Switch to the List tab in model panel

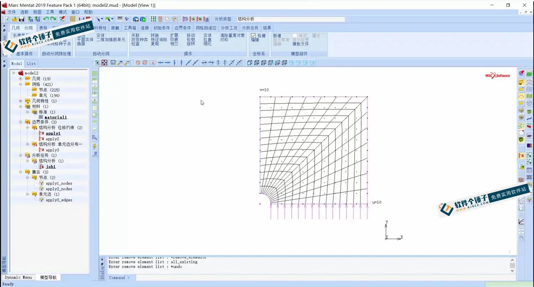pyautogui.click(x=31, y=64)
